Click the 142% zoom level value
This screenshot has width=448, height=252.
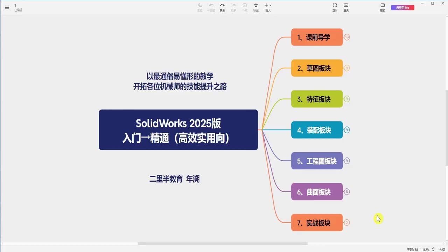(426, 250)
